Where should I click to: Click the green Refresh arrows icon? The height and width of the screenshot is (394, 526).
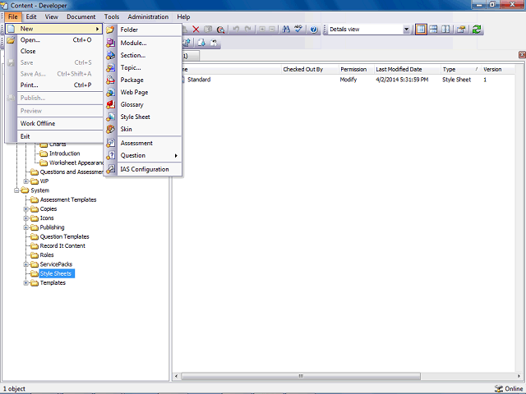tap(477, 30)
